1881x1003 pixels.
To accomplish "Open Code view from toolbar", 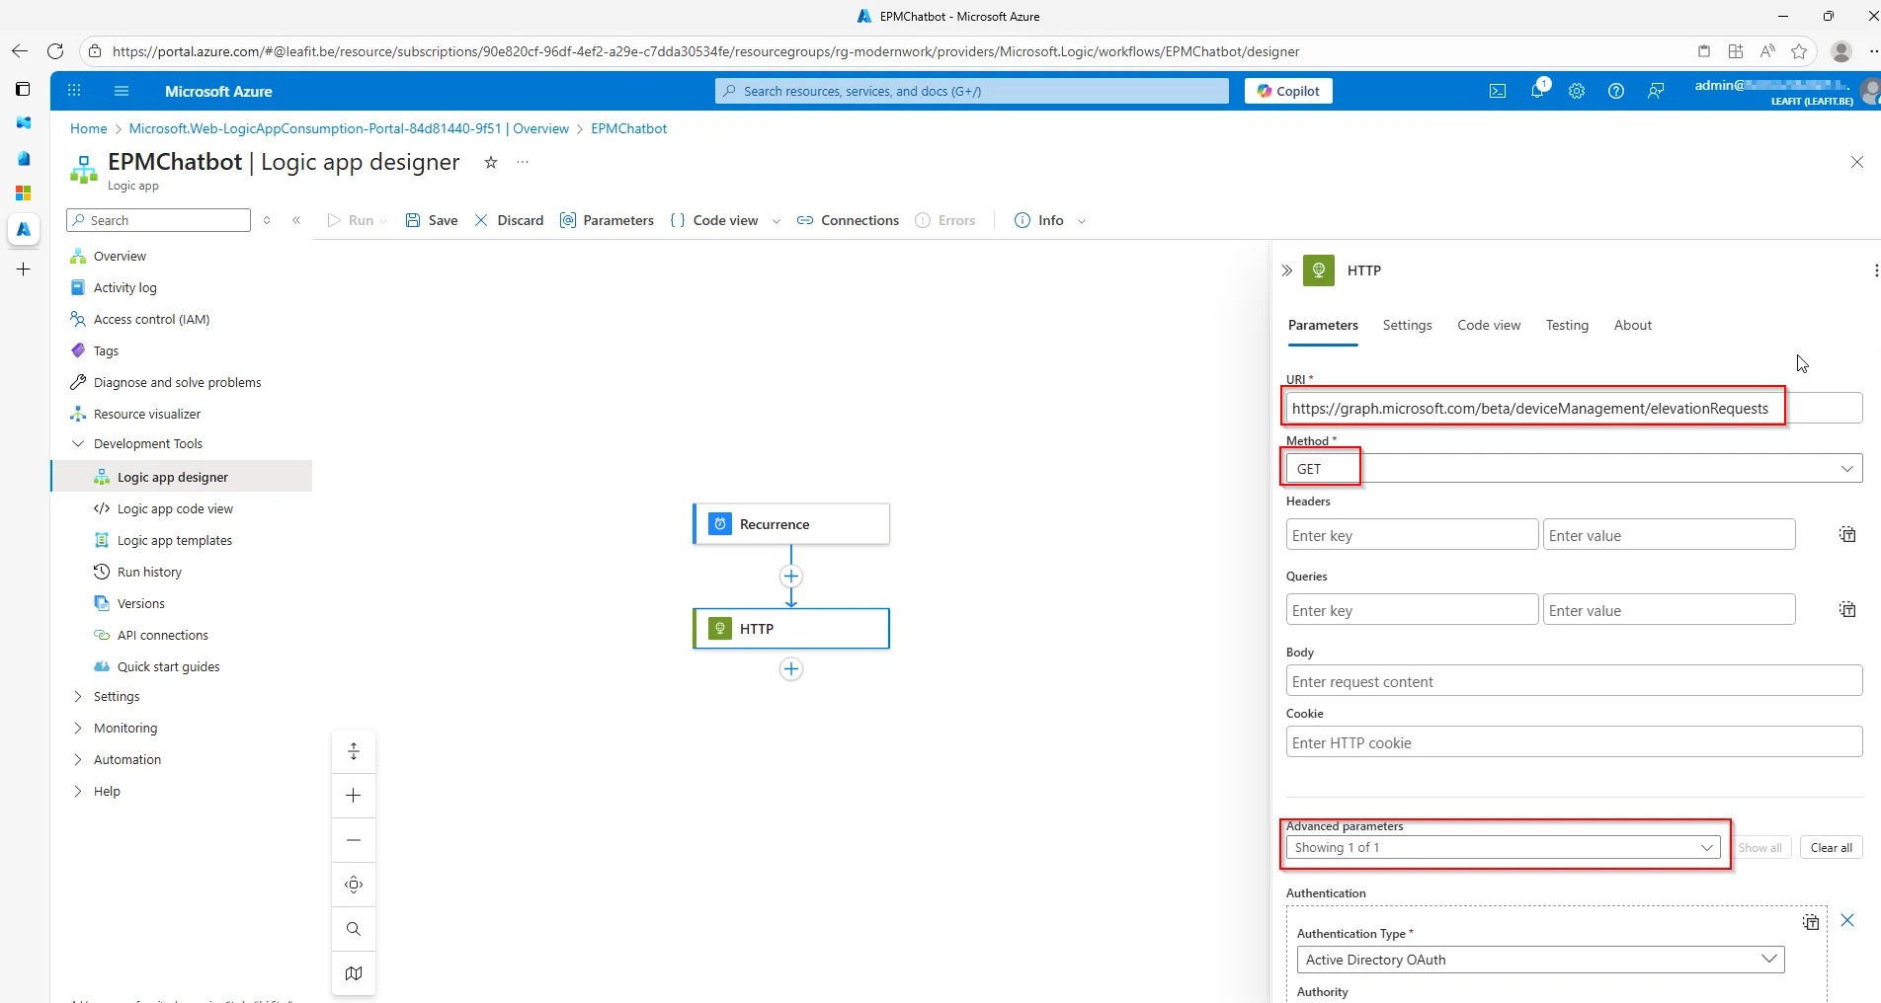I will [x=714, y=220].
